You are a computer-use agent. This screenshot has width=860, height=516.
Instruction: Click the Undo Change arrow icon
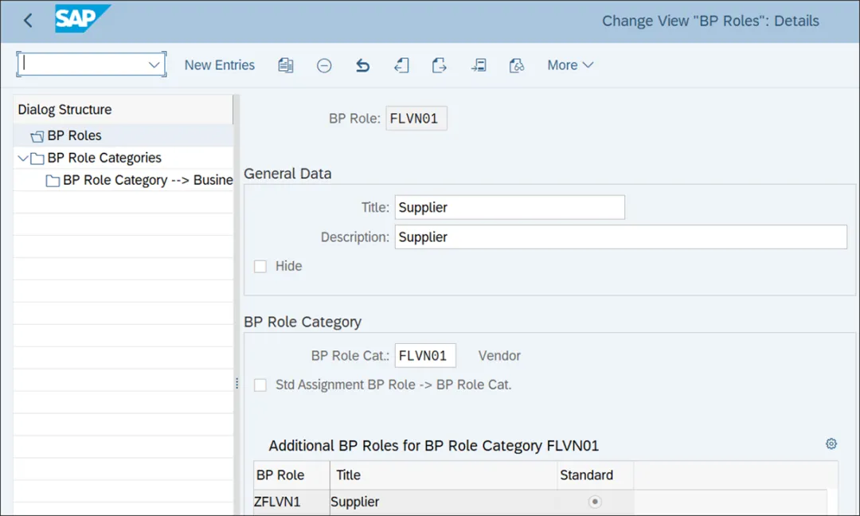coord(362,65)
